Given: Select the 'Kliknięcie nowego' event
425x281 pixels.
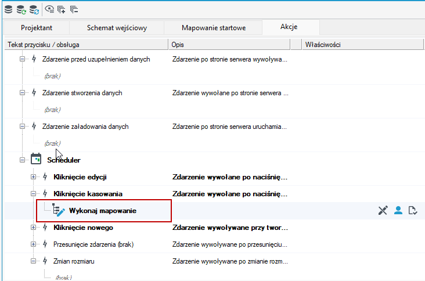Looking at the screenshot, I should 83,228.
